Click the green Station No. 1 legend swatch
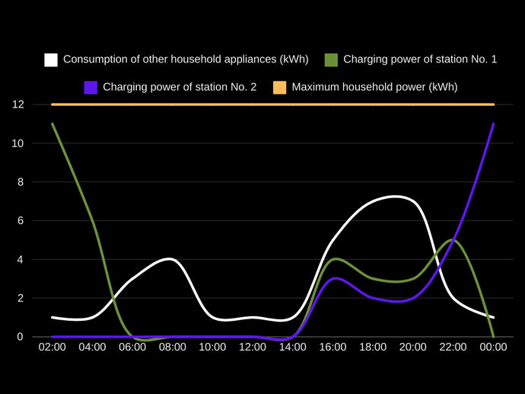 332,59
